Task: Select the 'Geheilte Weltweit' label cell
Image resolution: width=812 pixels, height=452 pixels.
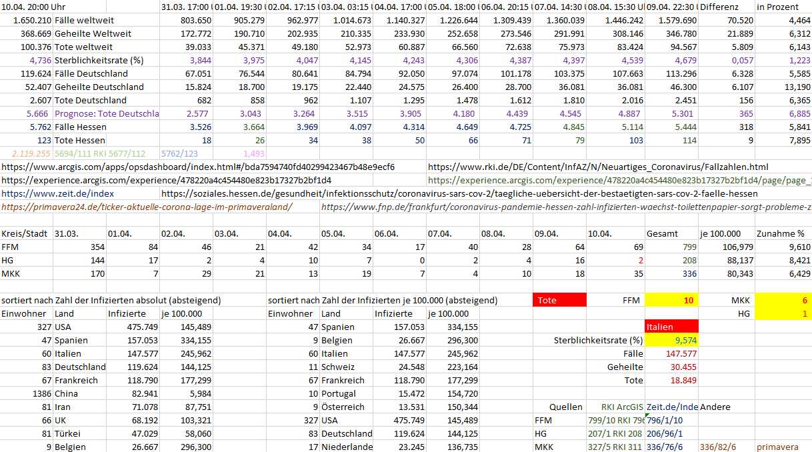Action: click(93, 33)
